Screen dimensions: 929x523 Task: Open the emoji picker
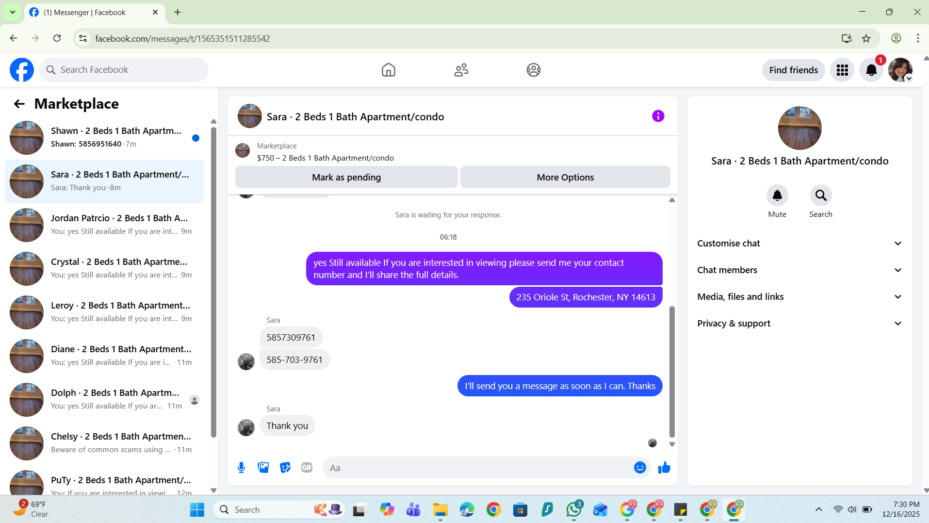pos(640,468)
